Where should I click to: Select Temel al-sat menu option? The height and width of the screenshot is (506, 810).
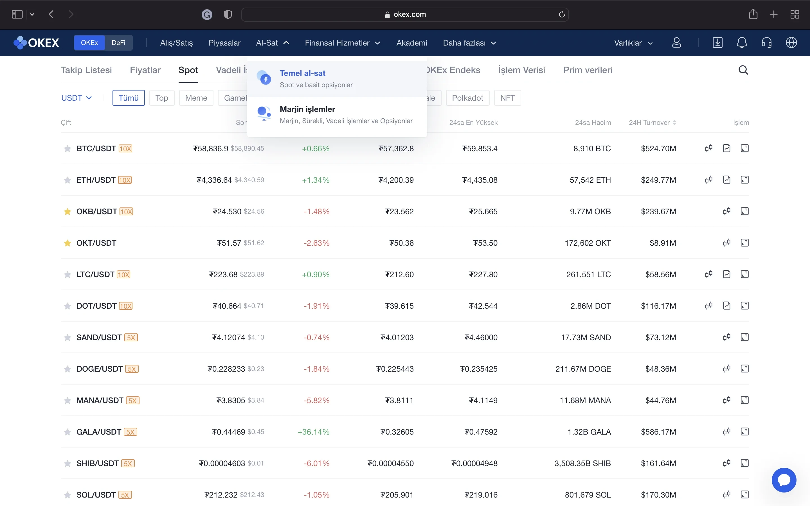pos(337,79)
